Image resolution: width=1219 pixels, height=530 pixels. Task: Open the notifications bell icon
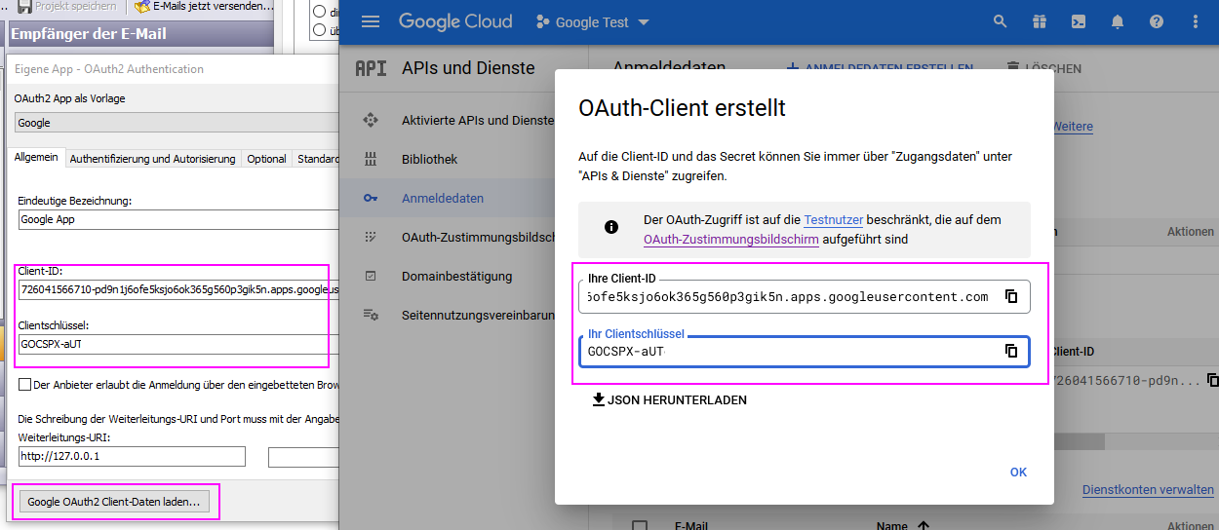click(x=1118, y=21)
